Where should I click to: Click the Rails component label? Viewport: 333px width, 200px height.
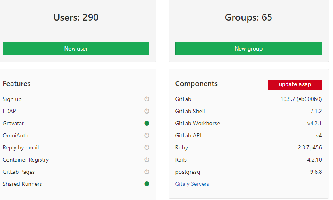(x=181, y=160)
